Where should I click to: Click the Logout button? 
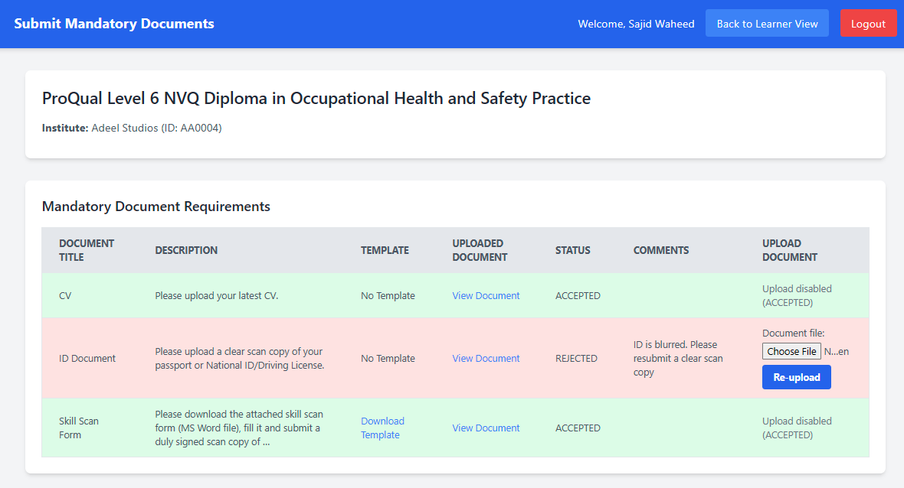click(x=868, y=23)
